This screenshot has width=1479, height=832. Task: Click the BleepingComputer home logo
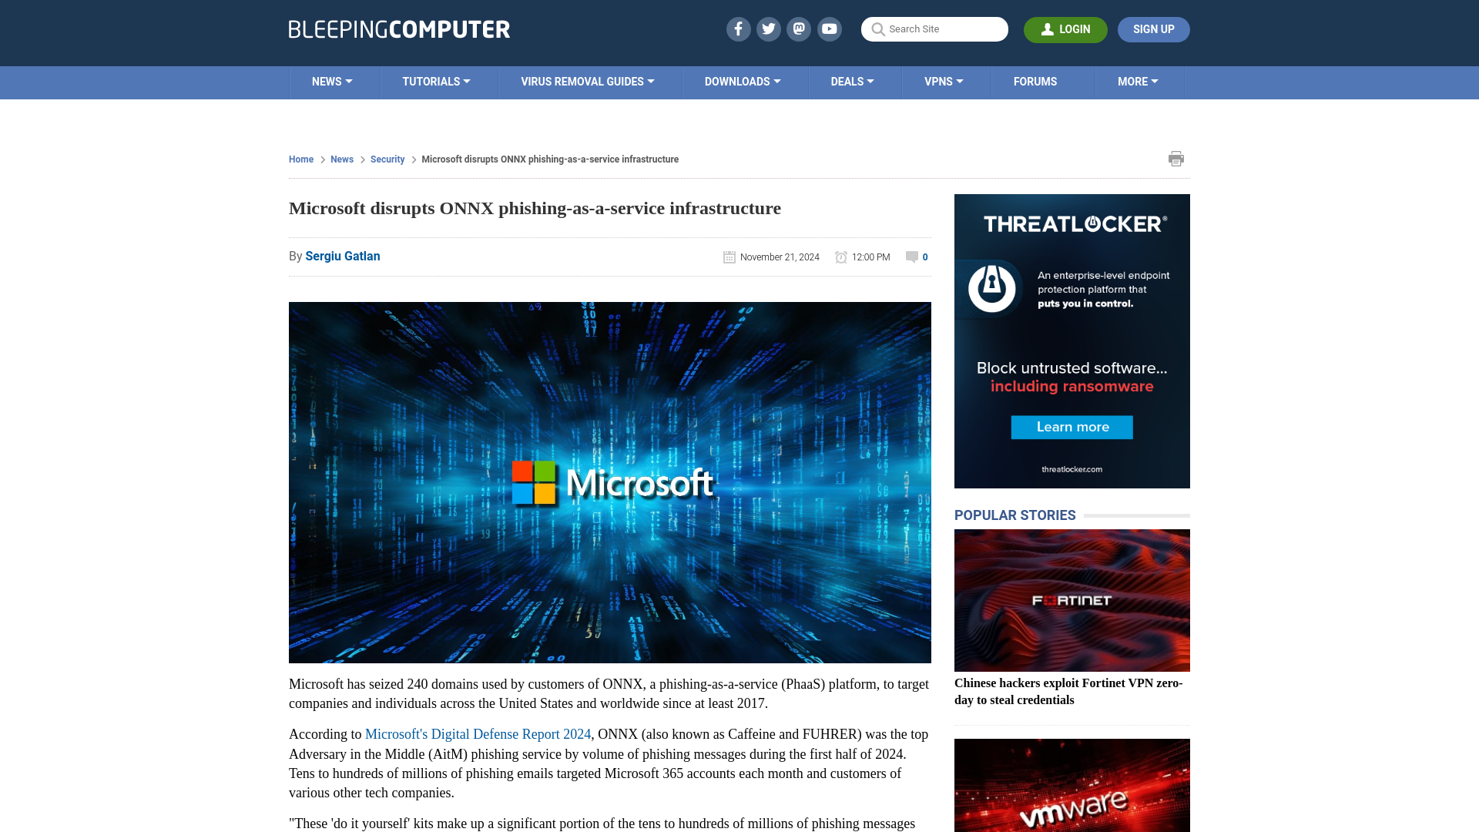(x=399, y=29)
